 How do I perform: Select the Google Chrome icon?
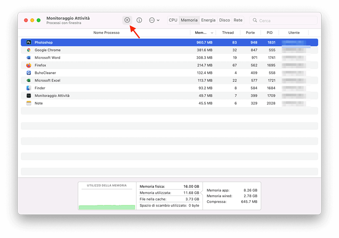point(29,50)
